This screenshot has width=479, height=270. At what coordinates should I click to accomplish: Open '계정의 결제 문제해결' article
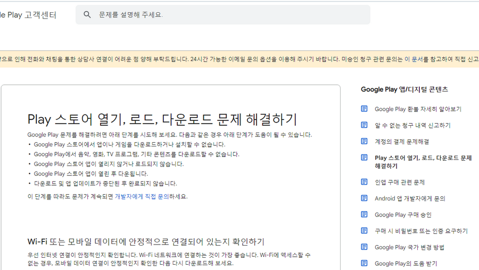click(x=402, y=142)
